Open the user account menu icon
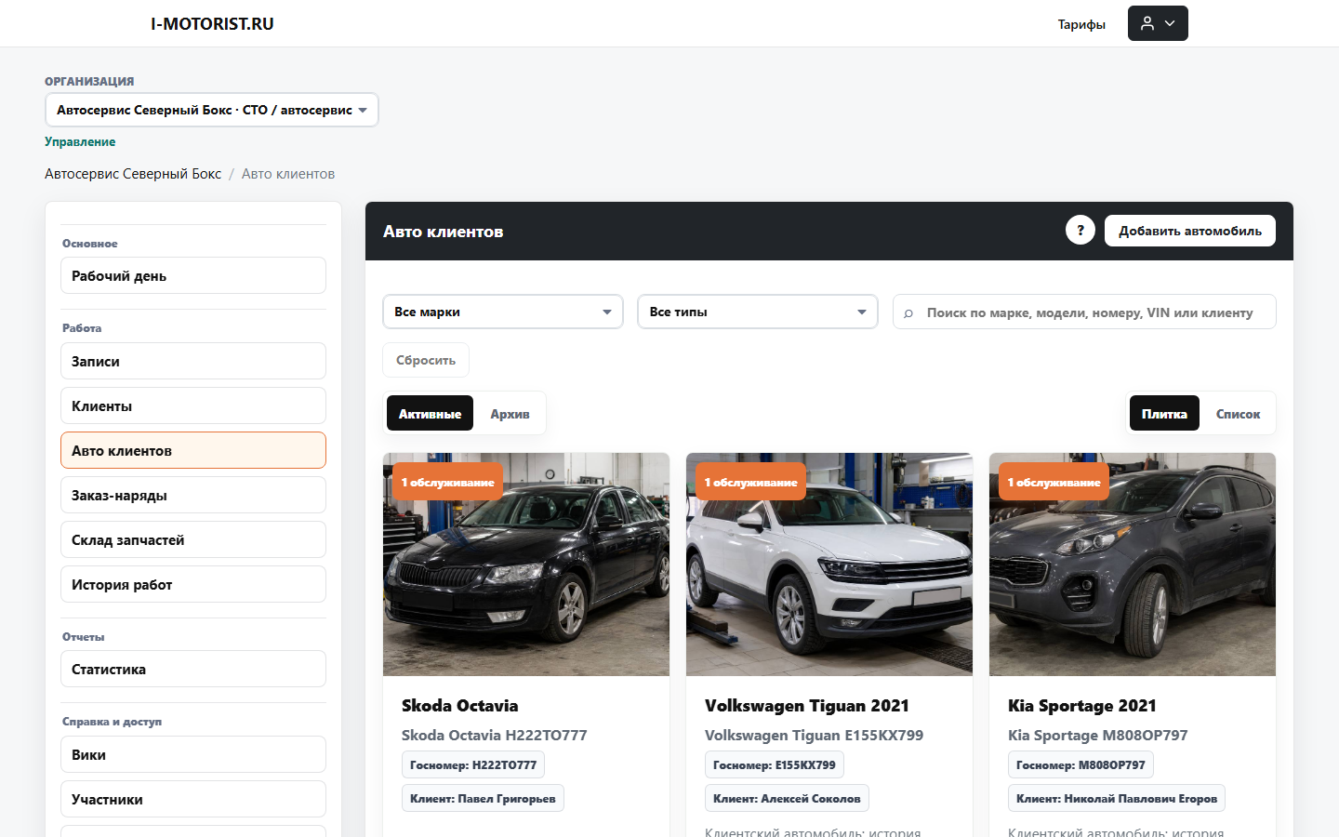The height and width of the screenshot is (837, 1339). coord(1158,23)
